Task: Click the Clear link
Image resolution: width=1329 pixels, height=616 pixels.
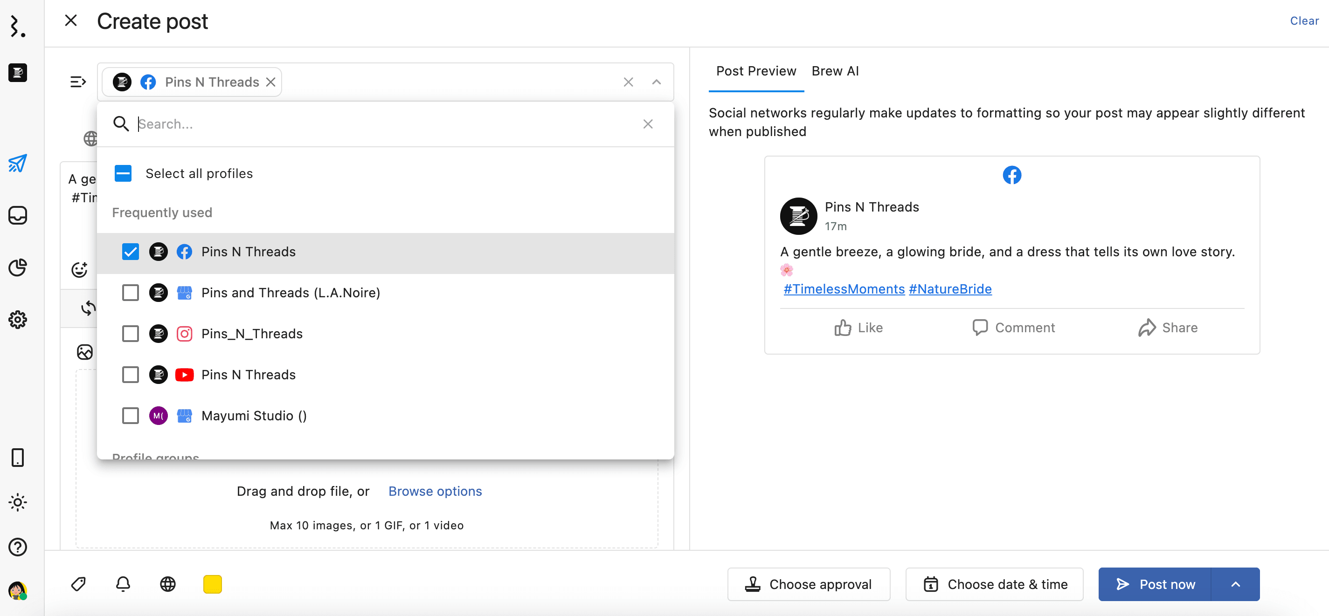Action: pyautogui.click(x=1304, y=21)
